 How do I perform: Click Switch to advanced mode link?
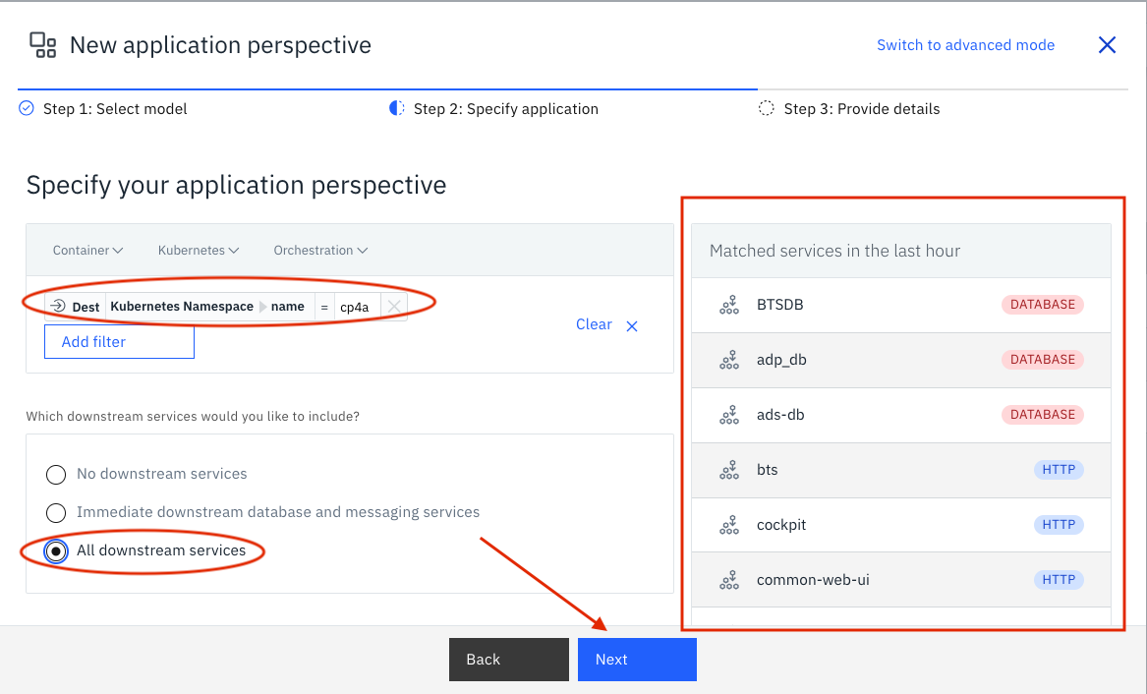click(965, 45)
